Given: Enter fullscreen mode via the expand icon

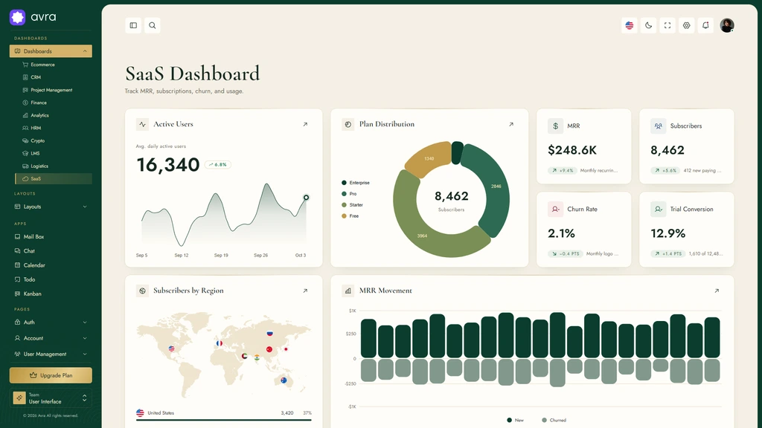Looking at the screenshot, I should pos(667,25).
